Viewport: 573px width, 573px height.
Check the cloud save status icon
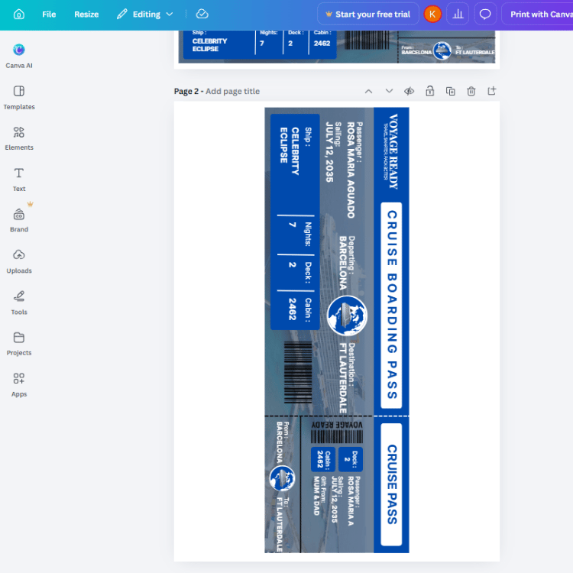(x=202, y=15)
